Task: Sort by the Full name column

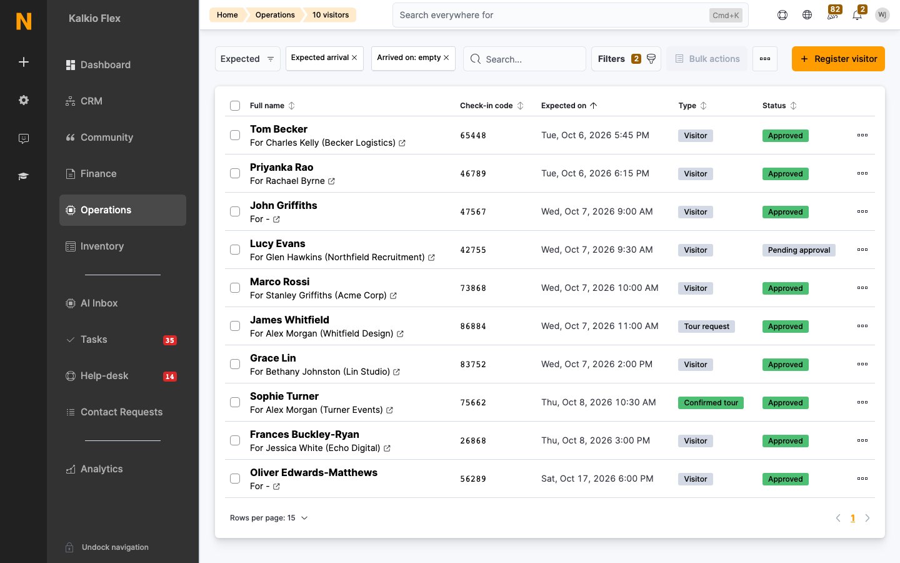Action: coord(272,106)
